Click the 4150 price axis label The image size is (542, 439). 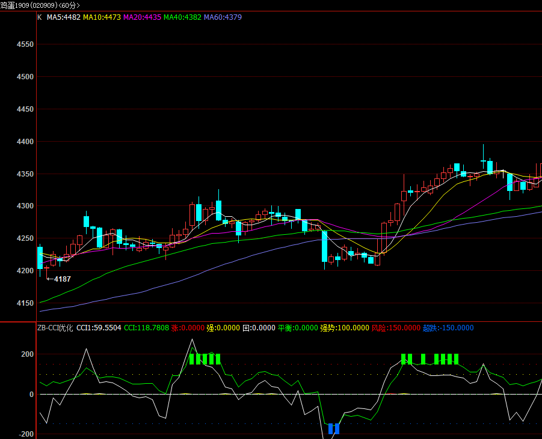[x=25, y=303]
